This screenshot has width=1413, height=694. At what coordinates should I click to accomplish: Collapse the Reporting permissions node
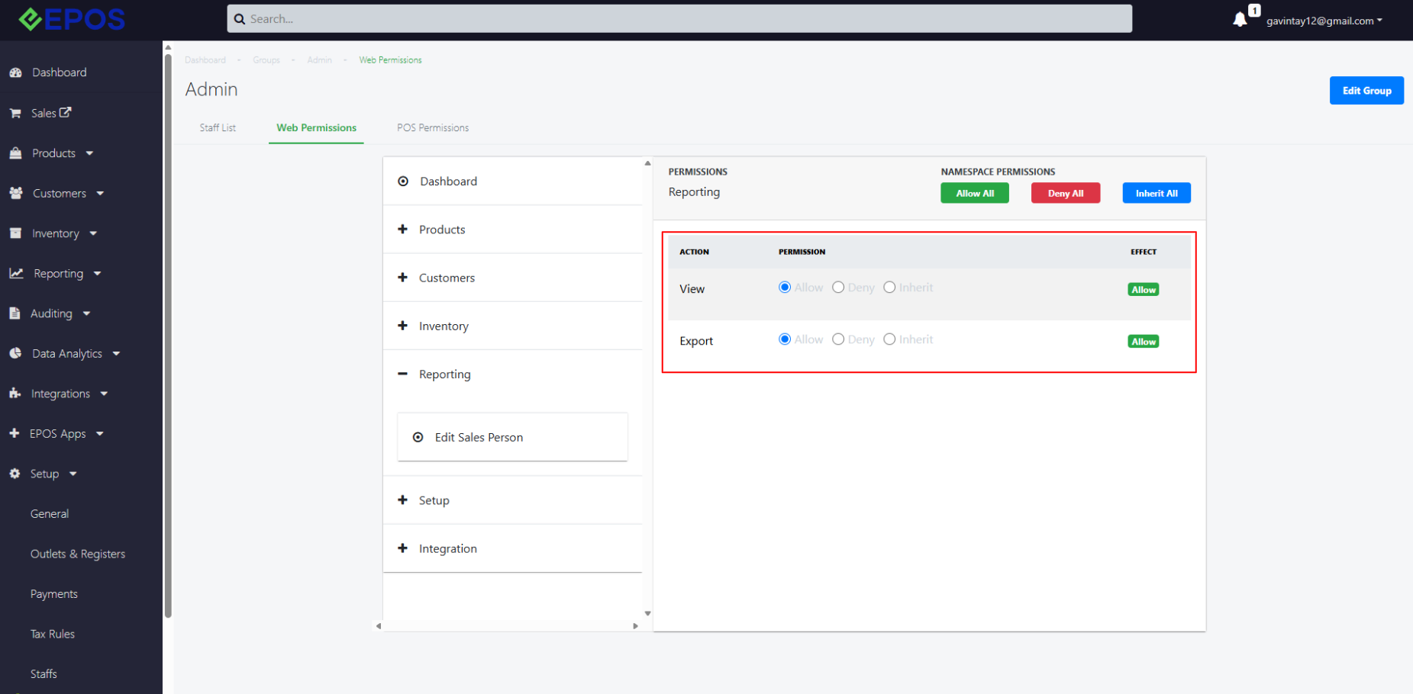click(x=403, y=374)
